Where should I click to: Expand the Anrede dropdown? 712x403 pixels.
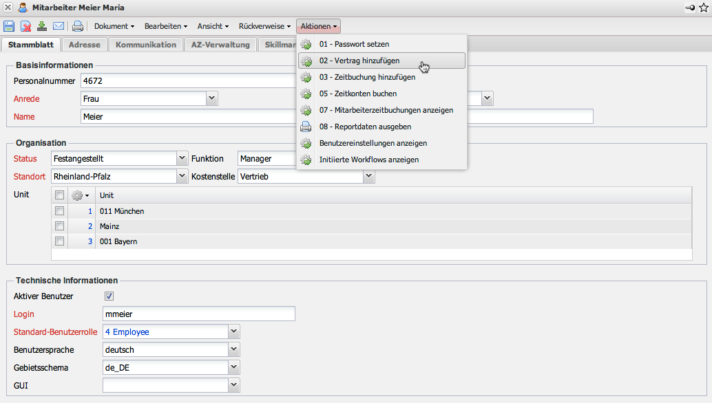coord(212,98)
